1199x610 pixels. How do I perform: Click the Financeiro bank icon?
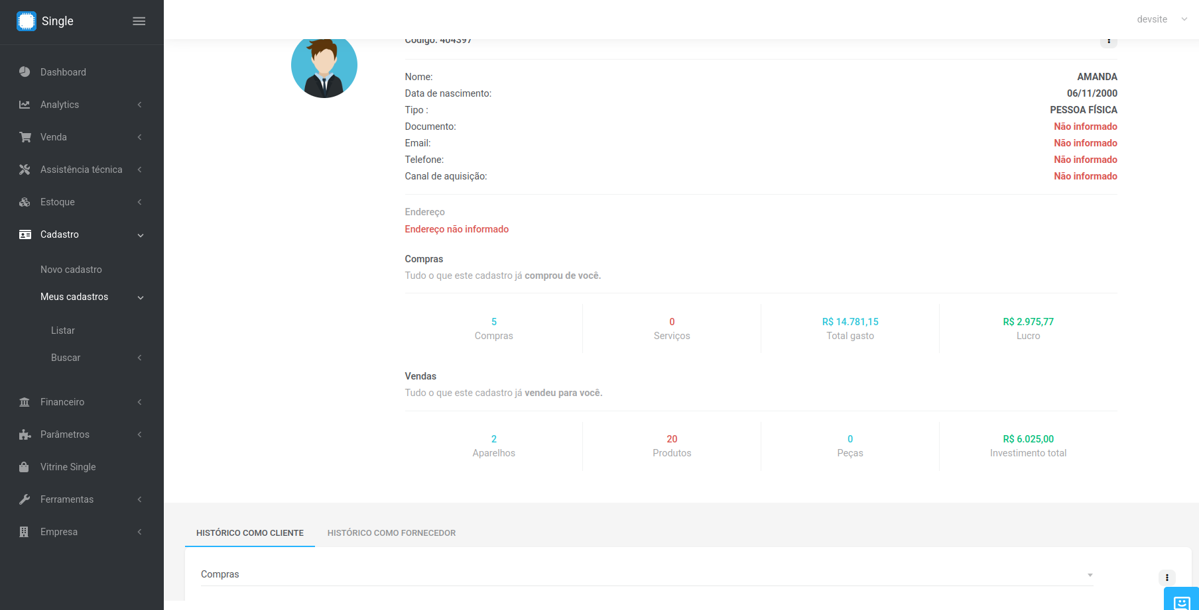pos(25,402)
